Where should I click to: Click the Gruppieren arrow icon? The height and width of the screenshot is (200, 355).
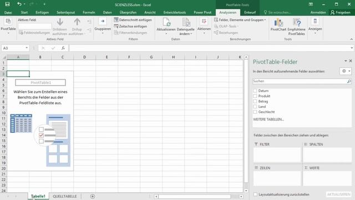click(x=103, y=21)
